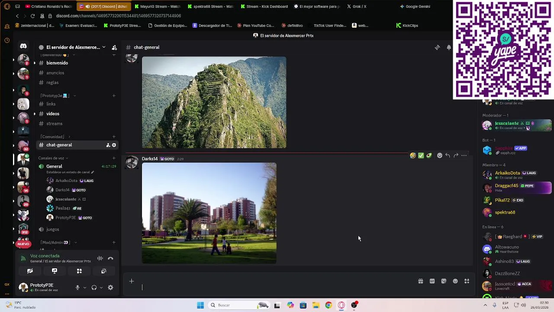Toggle the notification bell for chat-general
This screenshot has height=312, width=554.
tap(449, 47)
